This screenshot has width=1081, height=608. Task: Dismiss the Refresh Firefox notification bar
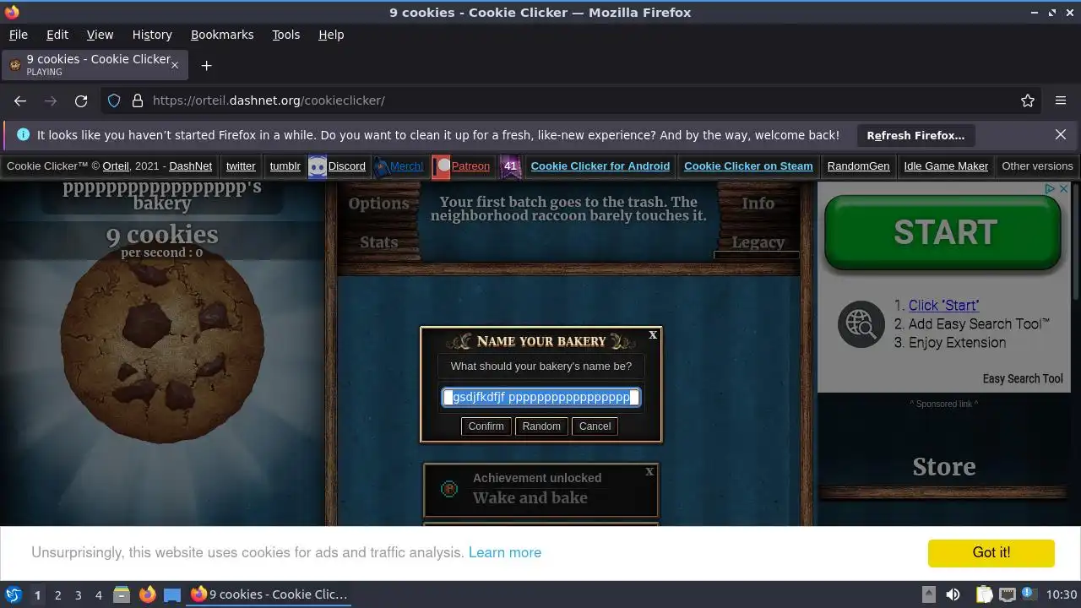(1061, 135)
